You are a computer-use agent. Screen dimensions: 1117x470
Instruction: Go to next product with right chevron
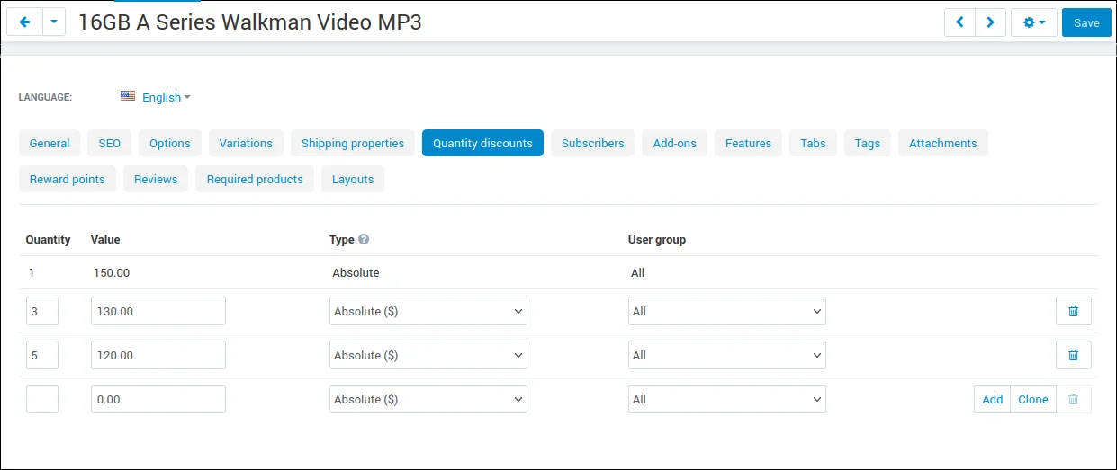[990, 22]
